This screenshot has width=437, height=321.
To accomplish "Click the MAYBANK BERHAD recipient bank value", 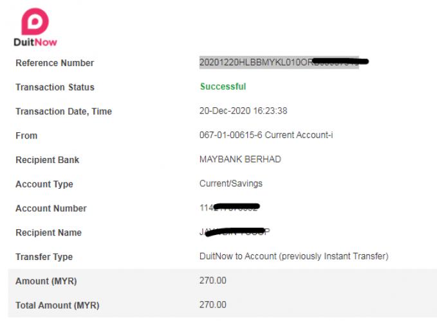I will (x=240, y=159).
